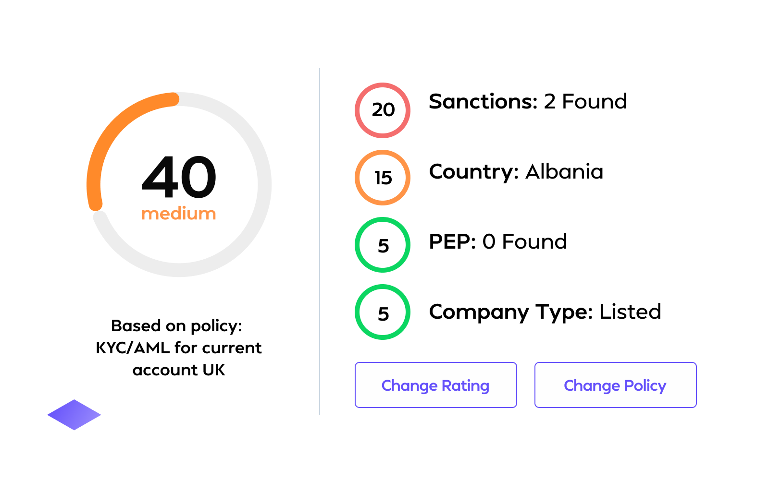Click the "2 Found" sanctions result
This screenshot has width=769, height=480.
[x=585, y=102]
